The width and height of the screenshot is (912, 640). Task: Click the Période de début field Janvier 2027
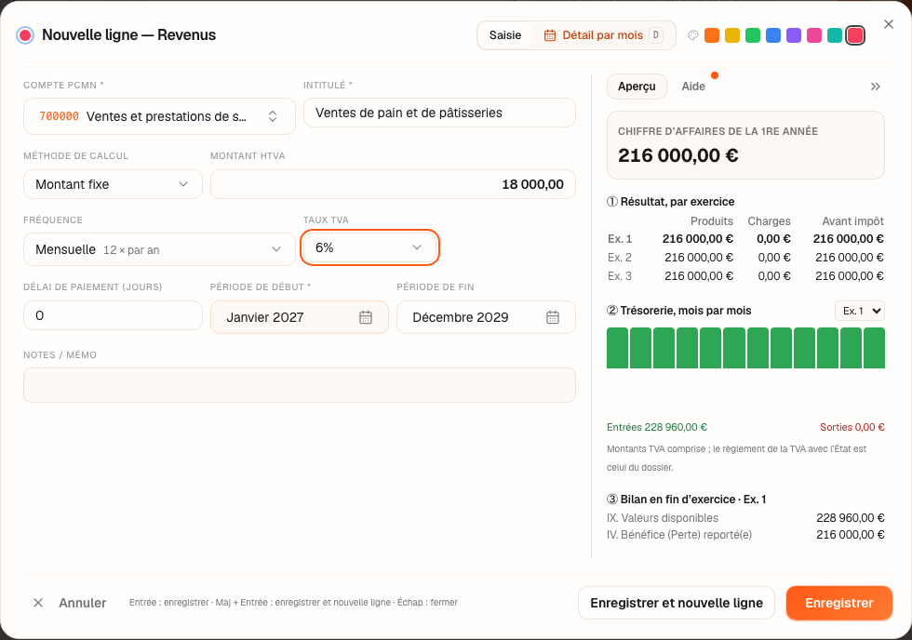300,317
